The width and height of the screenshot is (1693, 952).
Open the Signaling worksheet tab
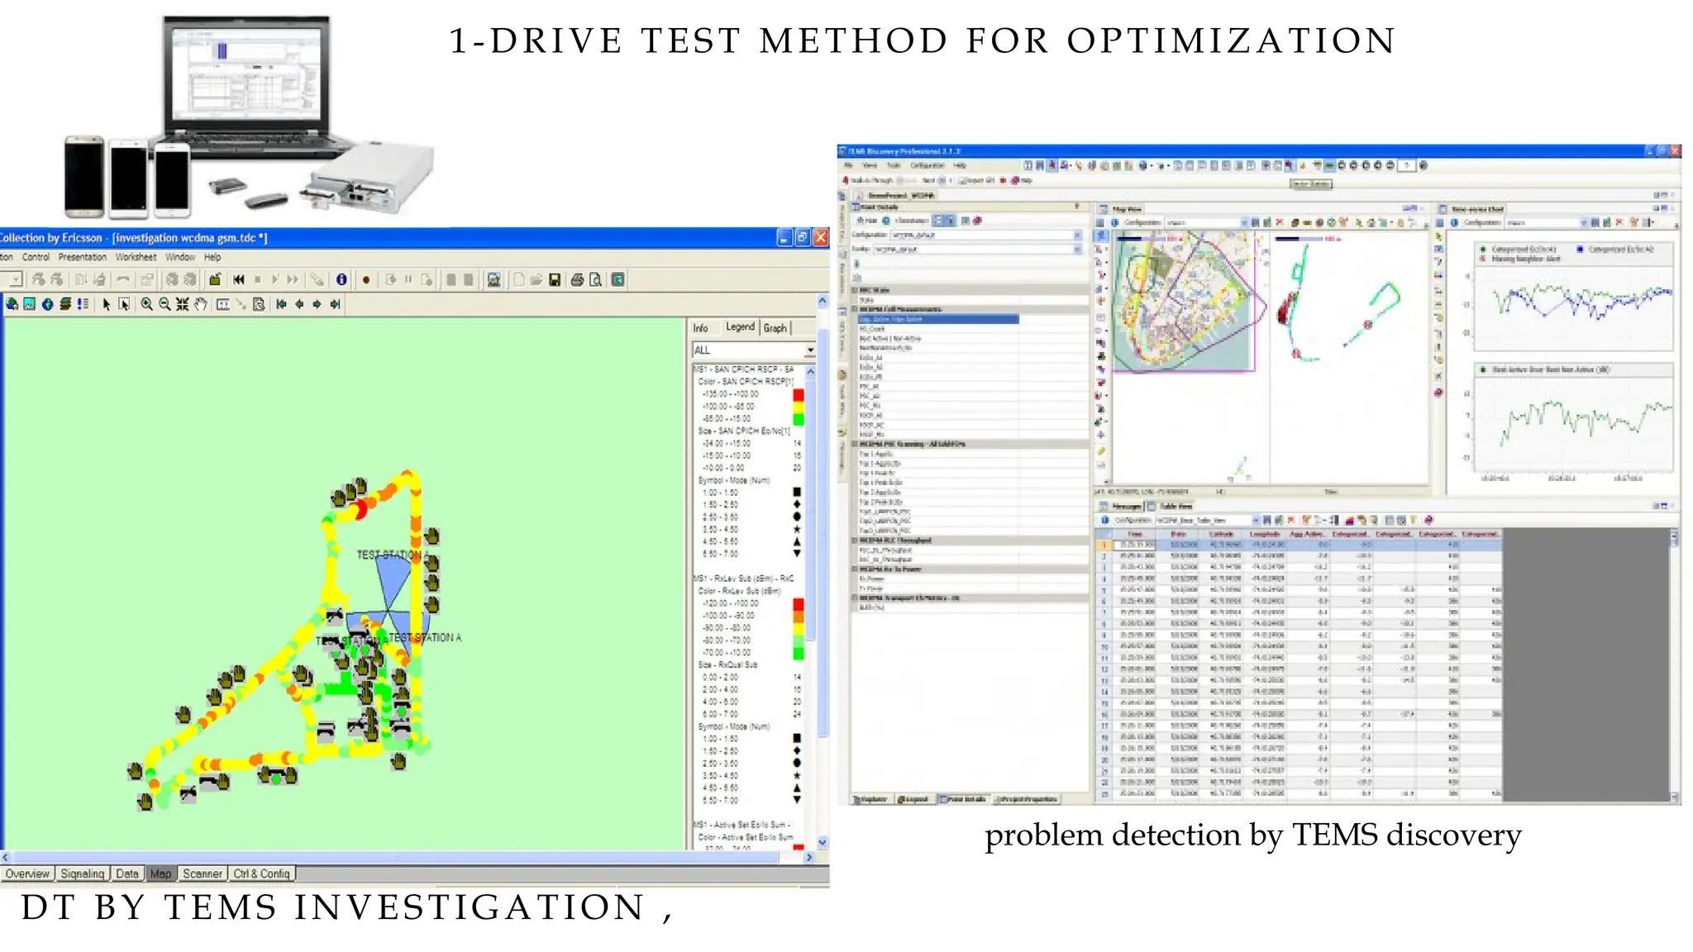(x=83, y=873)
